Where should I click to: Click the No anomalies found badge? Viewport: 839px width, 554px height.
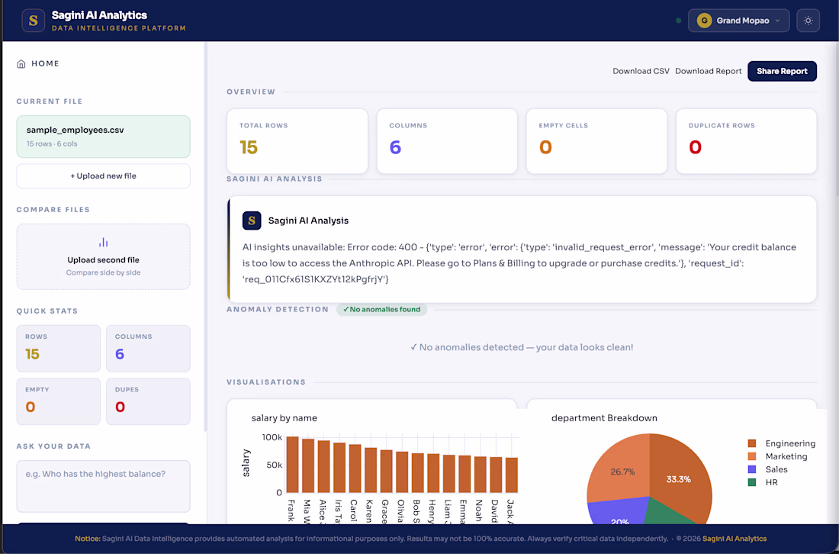pos(381,309)
